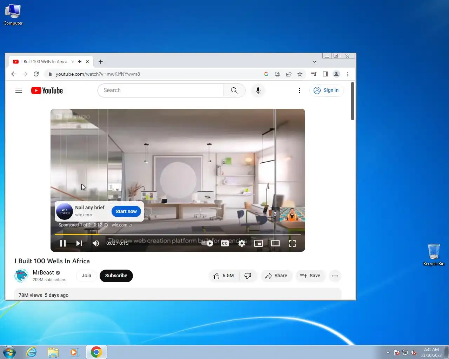Screen dimensions: 449x359
Task: Share this page from the omnibox
Action: [x=289, y=74]
